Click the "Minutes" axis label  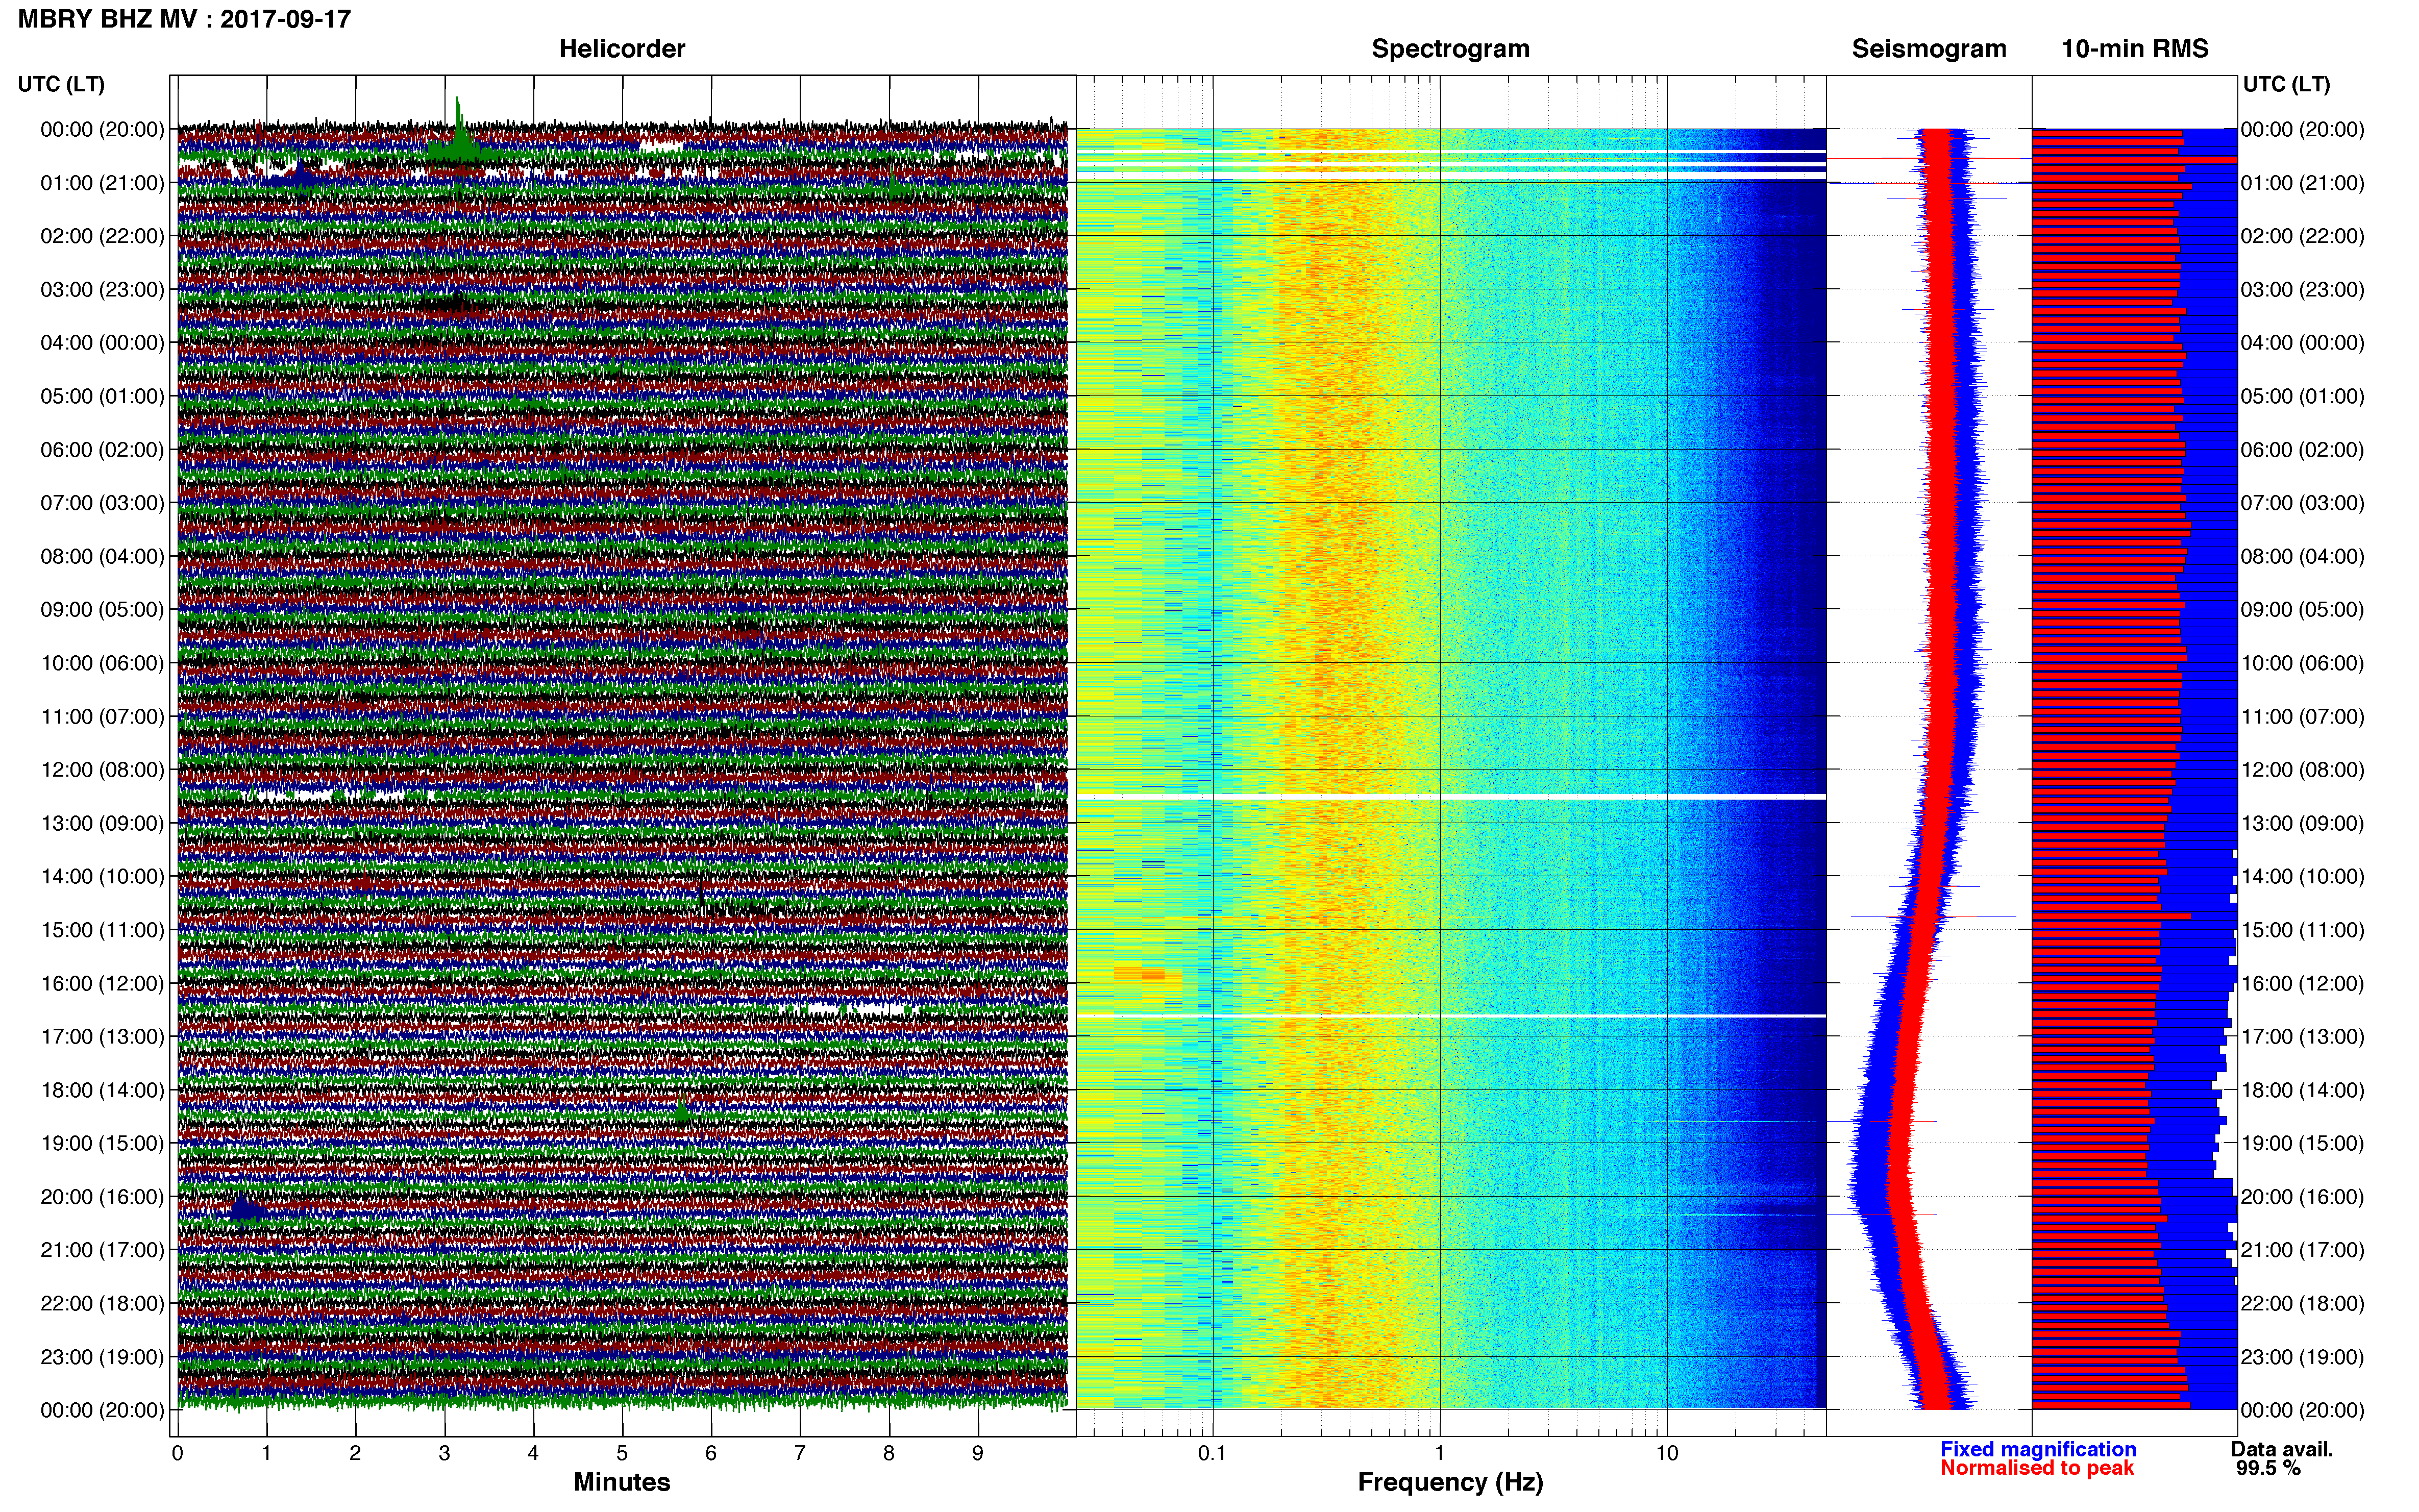[622, 1482]
